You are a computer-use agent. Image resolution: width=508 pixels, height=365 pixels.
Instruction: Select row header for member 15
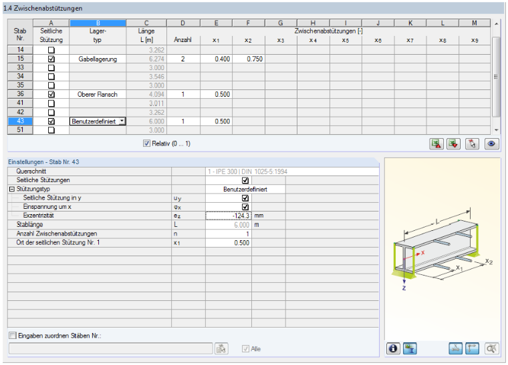[x=20, y=59]
